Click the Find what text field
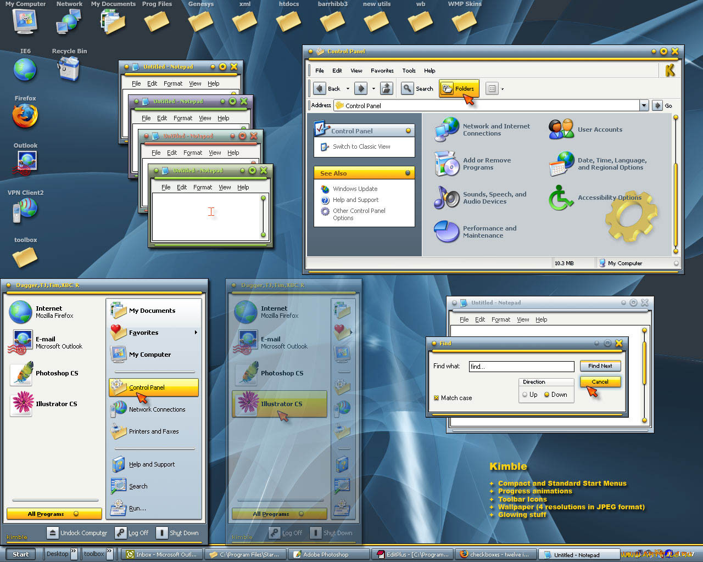This screenshot has width=703, height=562. 521,367
